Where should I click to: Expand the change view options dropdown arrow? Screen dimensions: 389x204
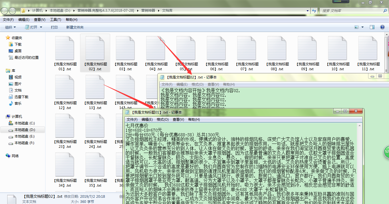(362, 27)
